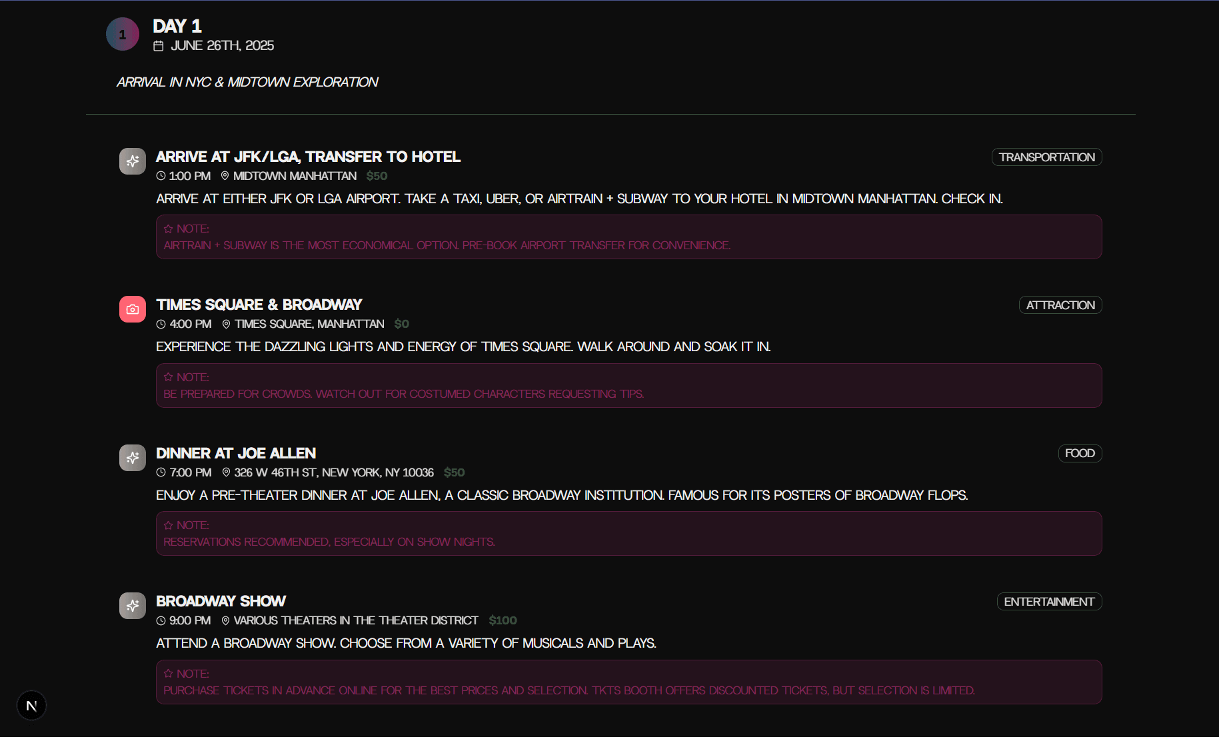The image size is (1219, 737).
Task: Click the location pin beside Times Square, Manhattan
Action: tap(226, 324)
